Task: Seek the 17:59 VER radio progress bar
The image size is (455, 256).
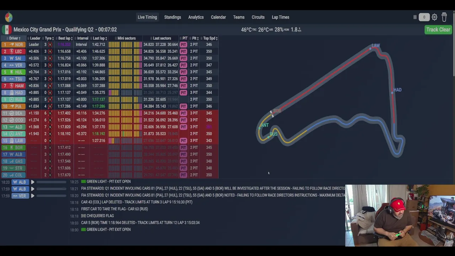Action: (52, 196)
